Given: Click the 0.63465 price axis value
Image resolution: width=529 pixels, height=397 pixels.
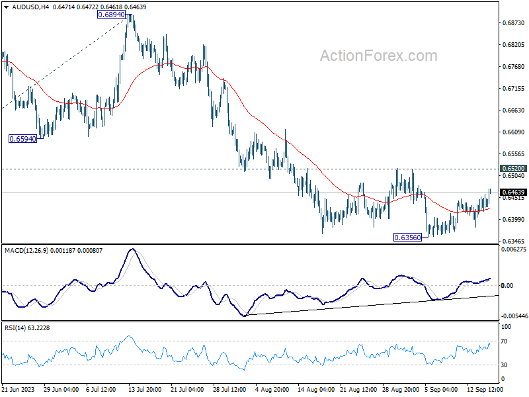Looking at the screenshot, I should point(513,242).
